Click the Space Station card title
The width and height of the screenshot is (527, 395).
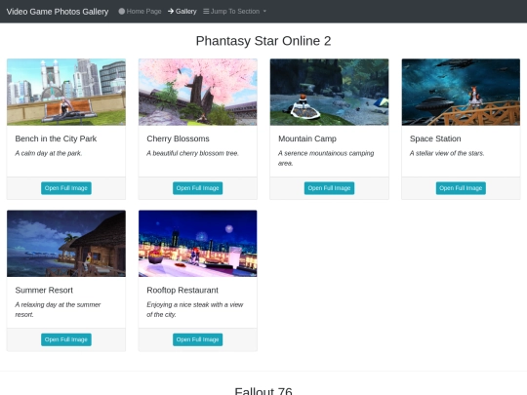(x=435, y=138)
